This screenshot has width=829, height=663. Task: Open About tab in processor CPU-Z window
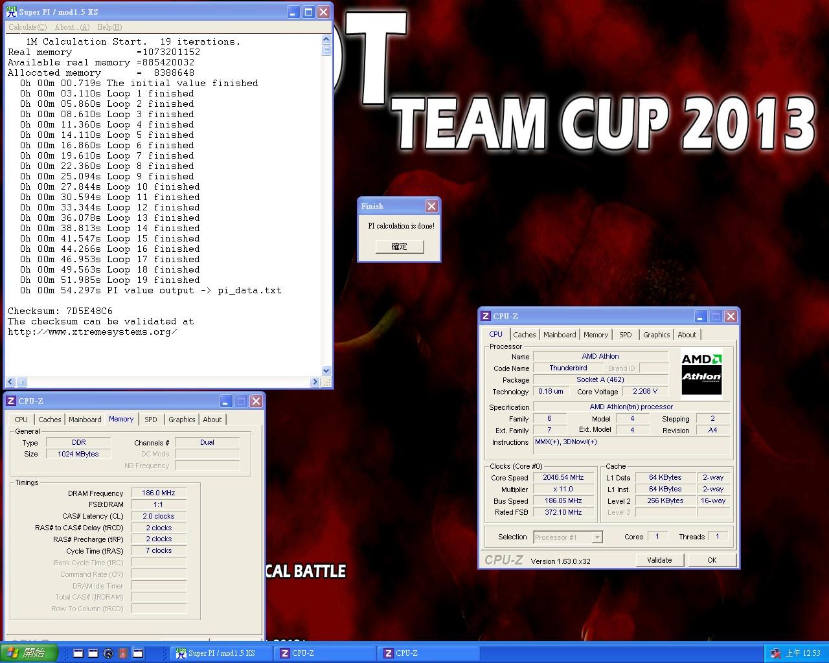tap(687, 335)
